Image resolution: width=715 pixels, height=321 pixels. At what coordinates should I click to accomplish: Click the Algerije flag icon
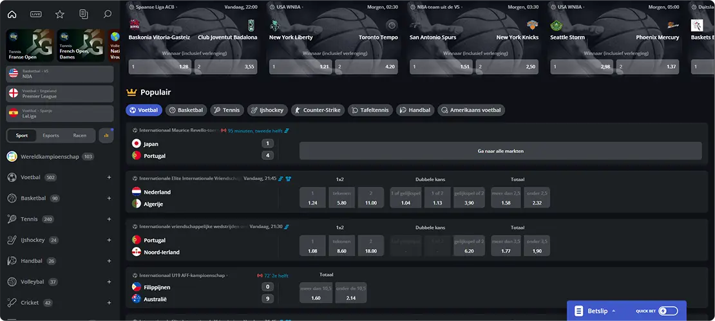tap(136, 204)
